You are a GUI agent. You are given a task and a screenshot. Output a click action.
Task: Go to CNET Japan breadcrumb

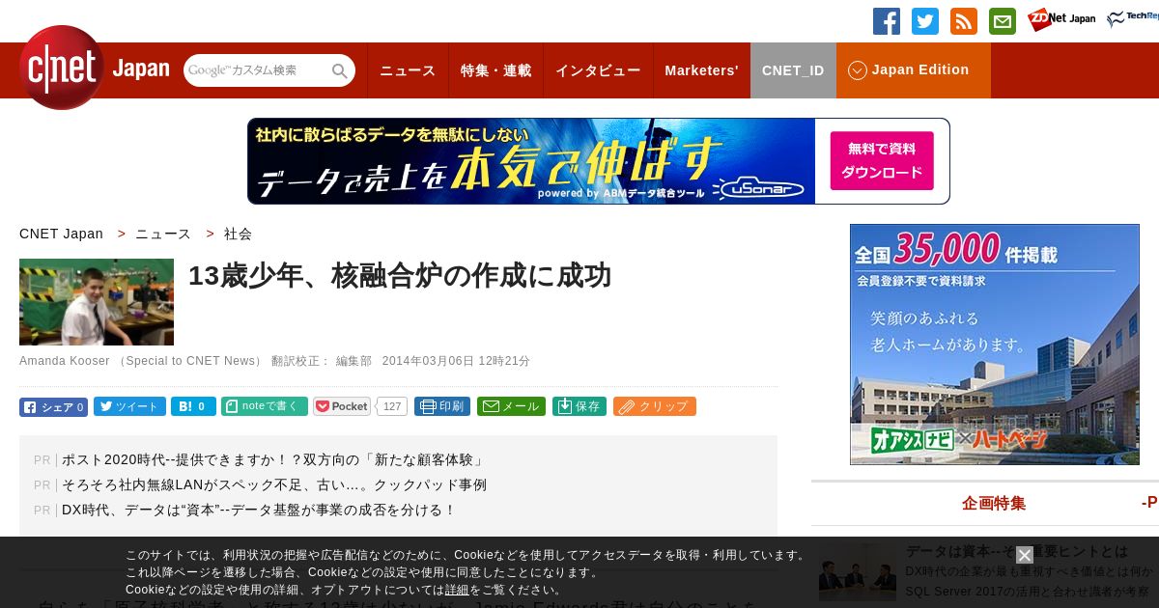click(61, 234)
